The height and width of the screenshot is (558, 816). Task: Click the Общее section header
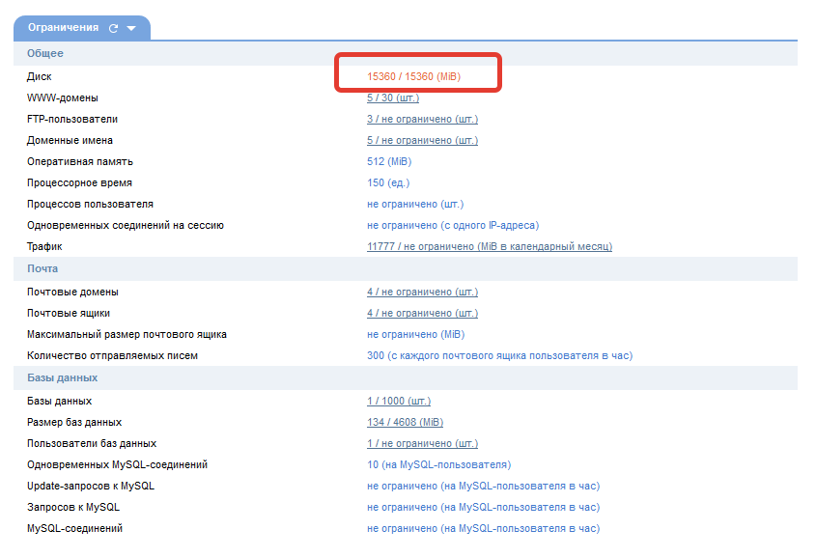[x=45, y=54]
